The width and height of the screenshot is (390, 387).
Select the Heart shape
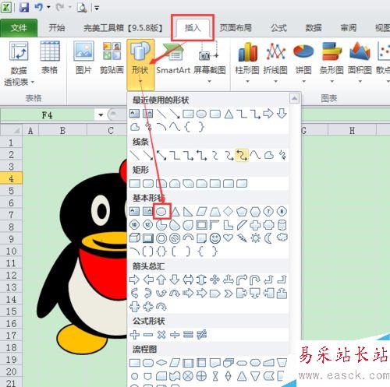(229, 237)
